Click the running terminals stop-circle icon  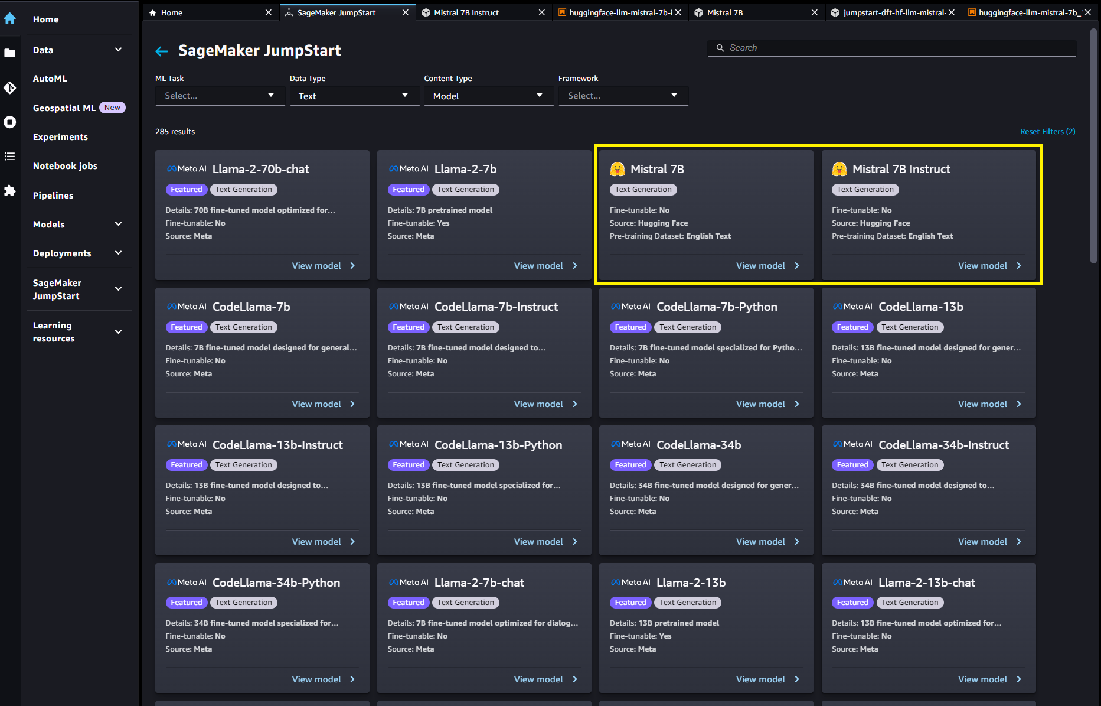10,122
